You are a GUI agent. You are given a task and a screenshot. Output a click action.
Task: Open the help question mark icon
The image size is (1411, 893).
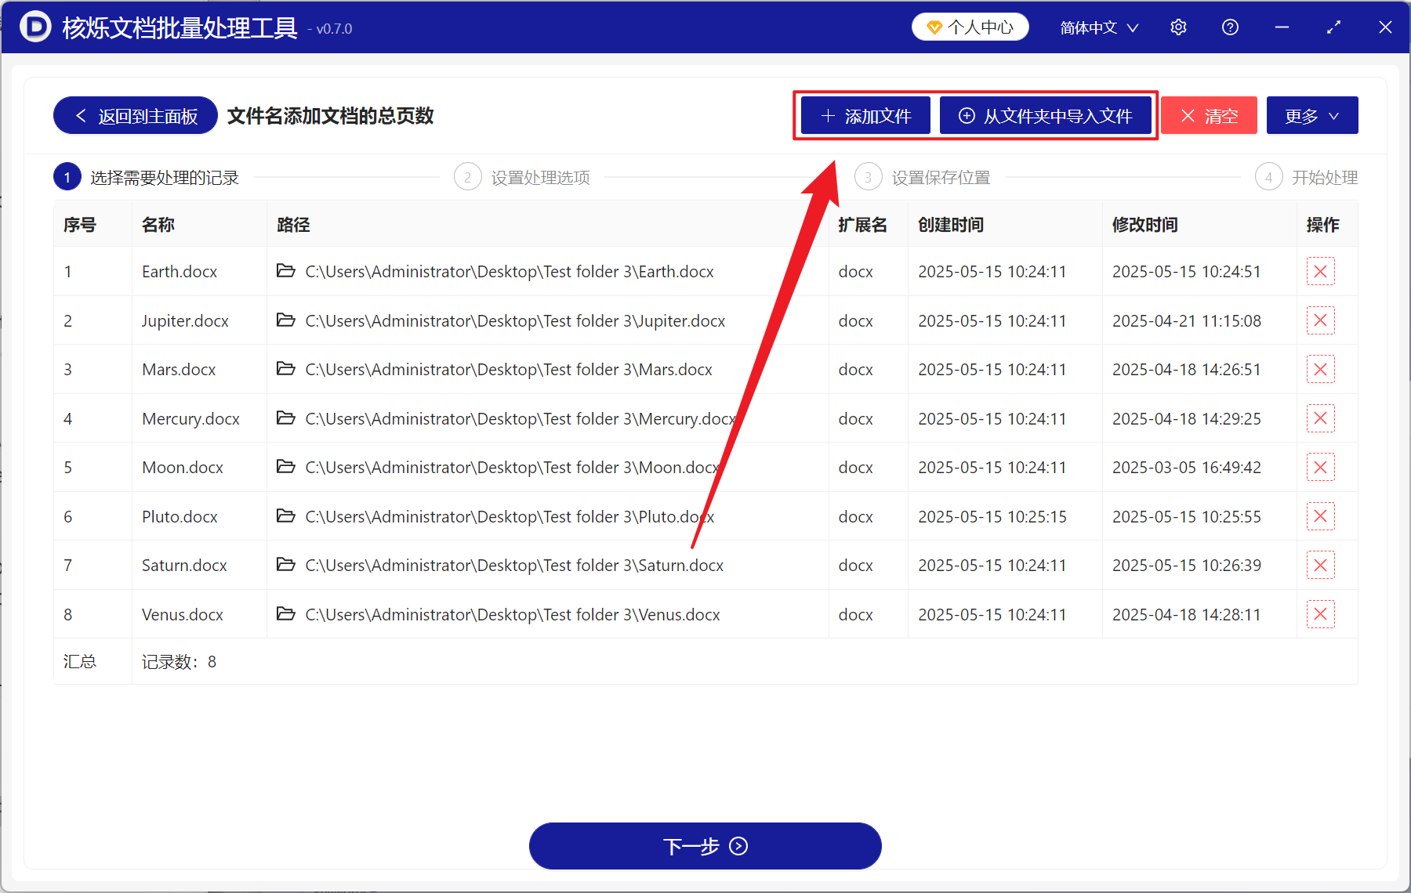[1230, 27]
